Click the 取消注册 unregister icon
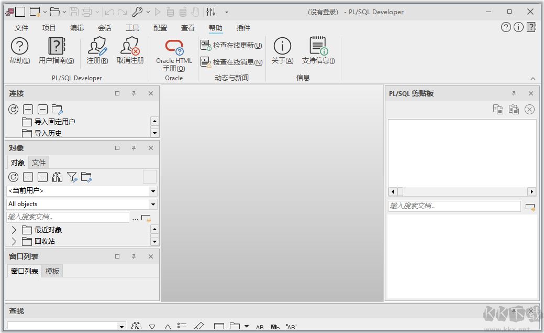 130,51
